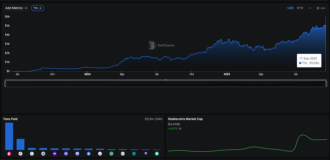
Task: Open the Add Metrics dropdown
Action: click(16, 8)
